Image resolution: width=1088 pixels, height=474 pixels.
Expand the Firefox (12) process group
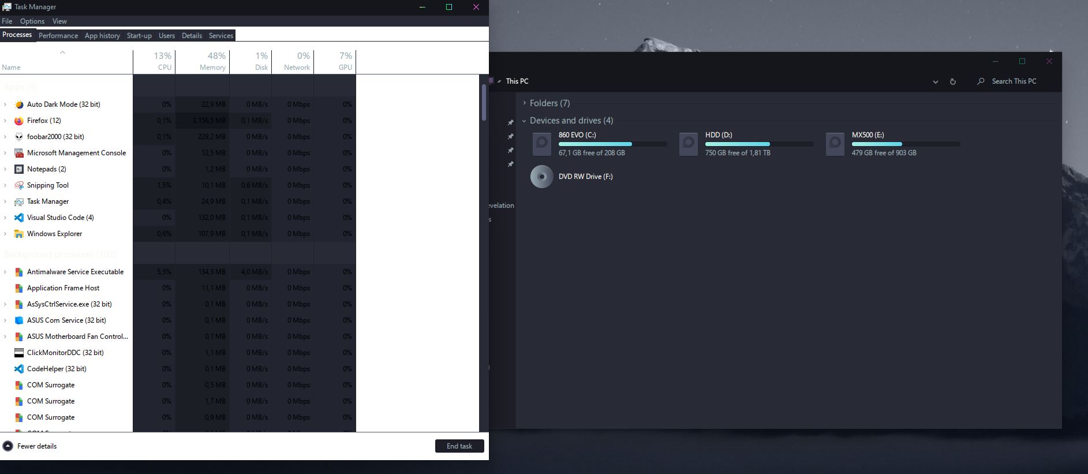[5, 121]
